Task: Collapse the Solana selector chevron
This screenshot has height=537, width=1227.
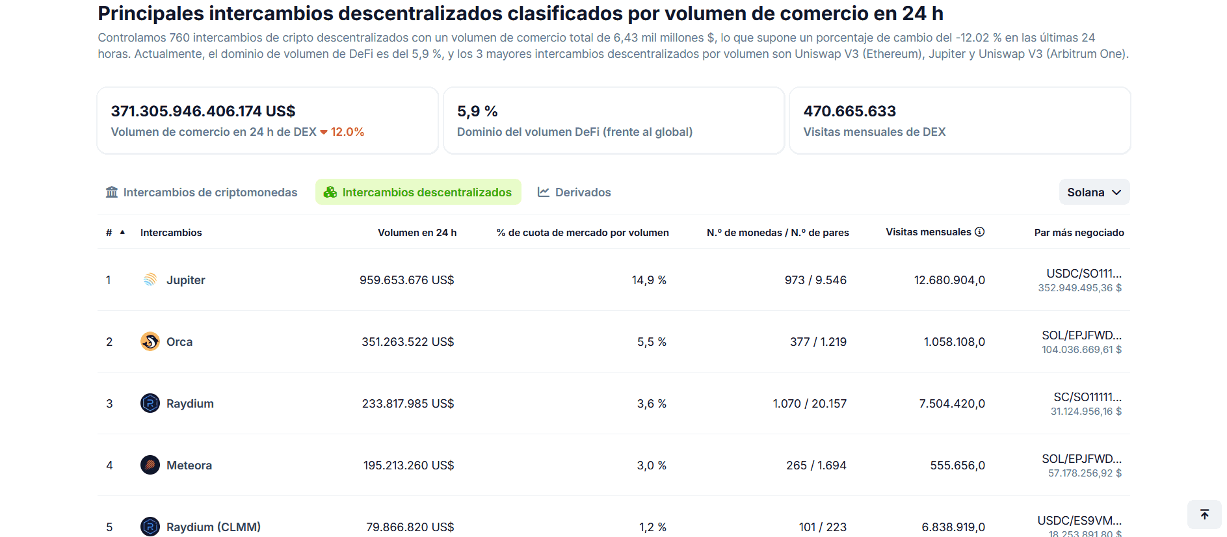Action: pyautogui.click(x=1118, y=192)
